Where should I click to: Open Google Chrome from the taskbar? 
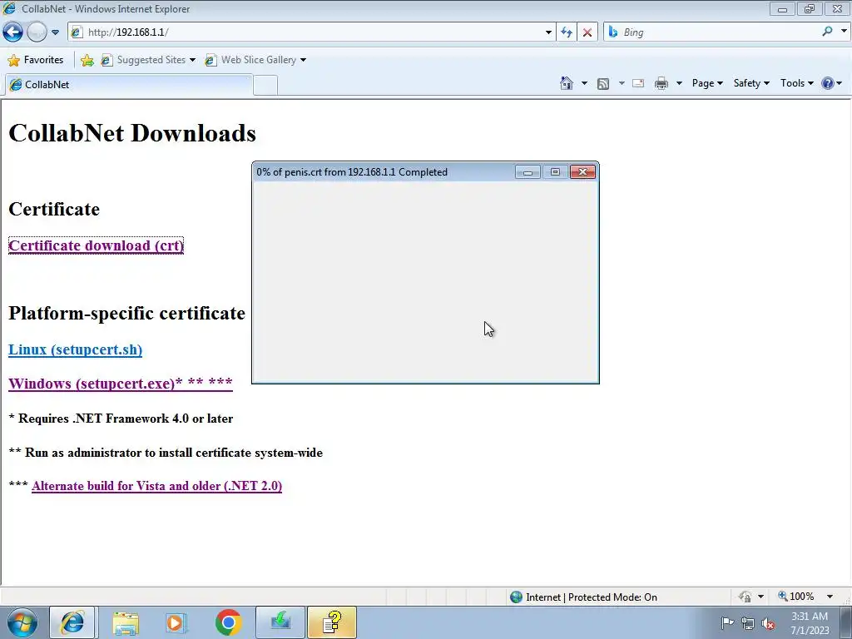[x=228, y=622]
